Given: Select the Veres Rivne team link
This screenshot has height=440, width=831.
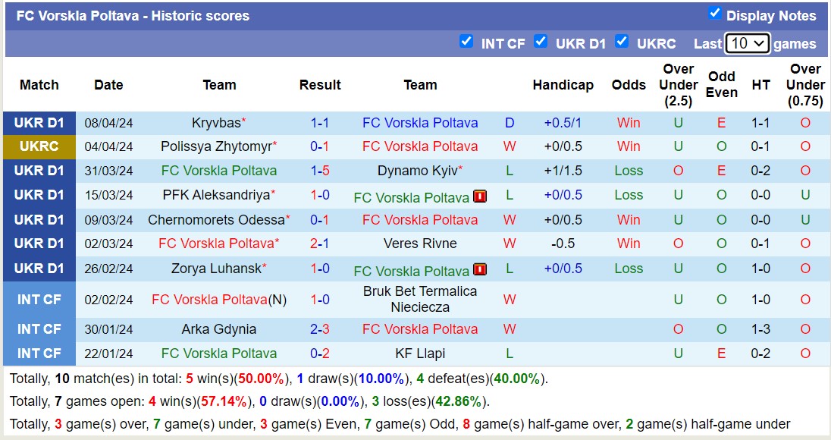Looking at the screenshot, I should click(421, 244).
